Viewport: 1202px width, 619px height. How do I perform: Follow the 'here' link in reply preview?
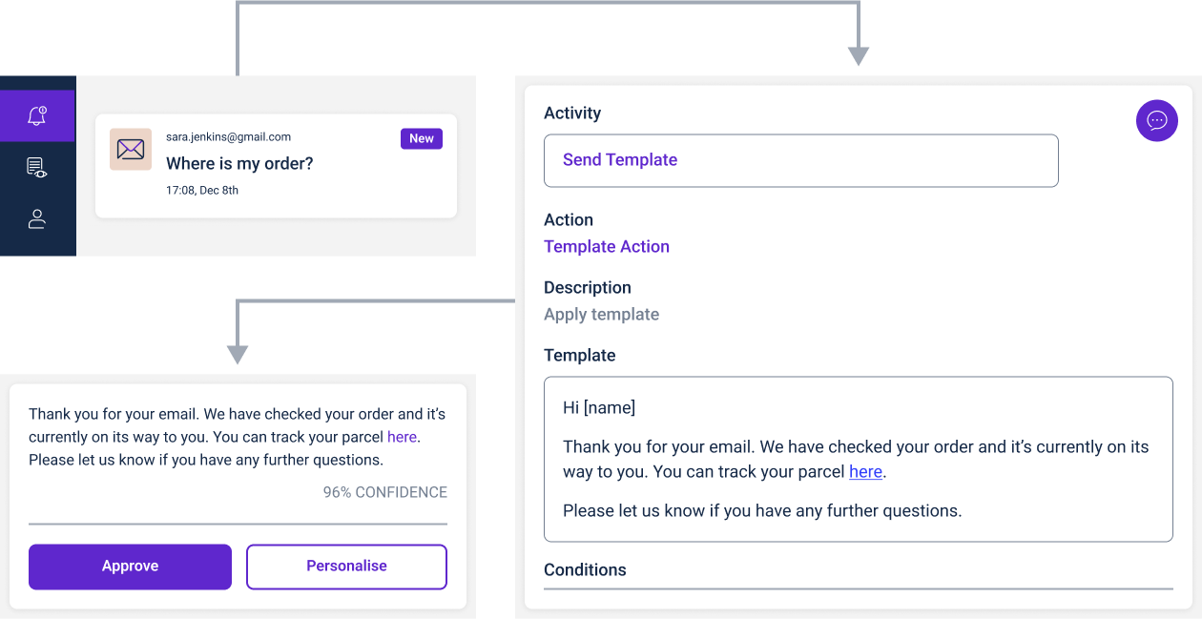click(402, 437)
